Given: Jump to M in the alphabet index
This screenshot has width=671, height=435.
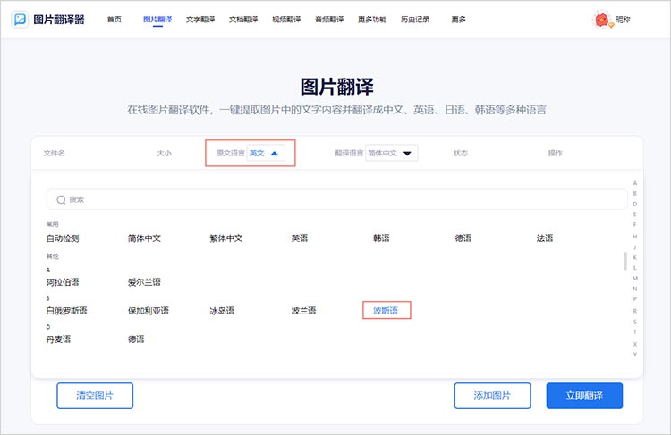Looking at the screenshot, I should pos(635,278).
